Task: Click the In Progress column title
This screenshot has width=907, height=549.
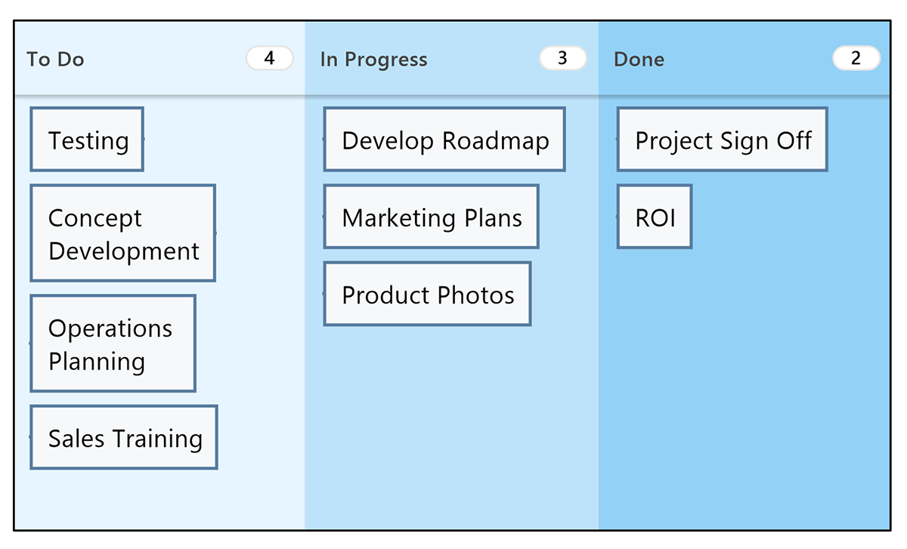Action: pyautogui.click(x=373, y=60)
